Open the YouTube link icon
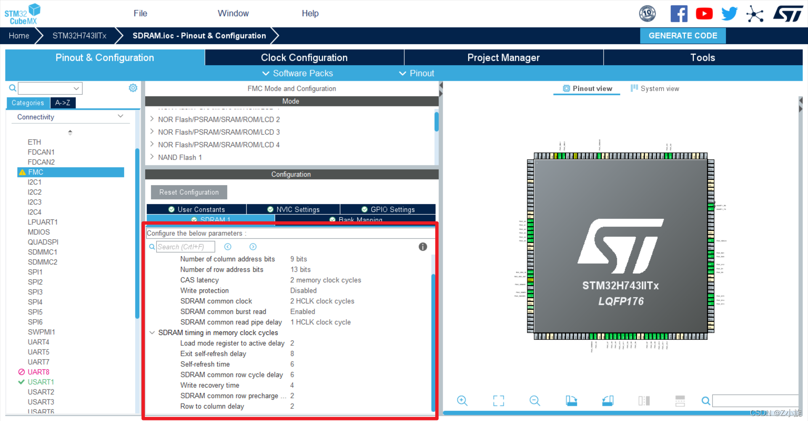808x421 pixels. point(704,14)
